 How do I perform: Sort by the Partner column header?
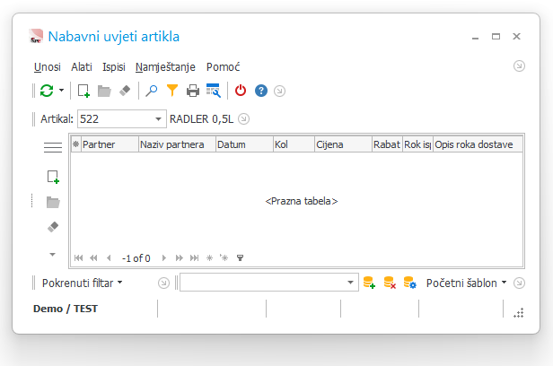(110, 144)
